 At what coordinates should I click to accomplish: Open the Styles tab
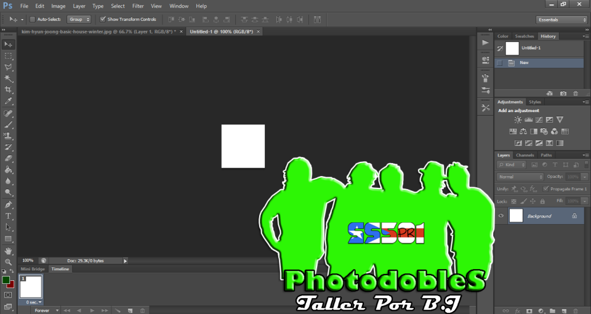534,102
